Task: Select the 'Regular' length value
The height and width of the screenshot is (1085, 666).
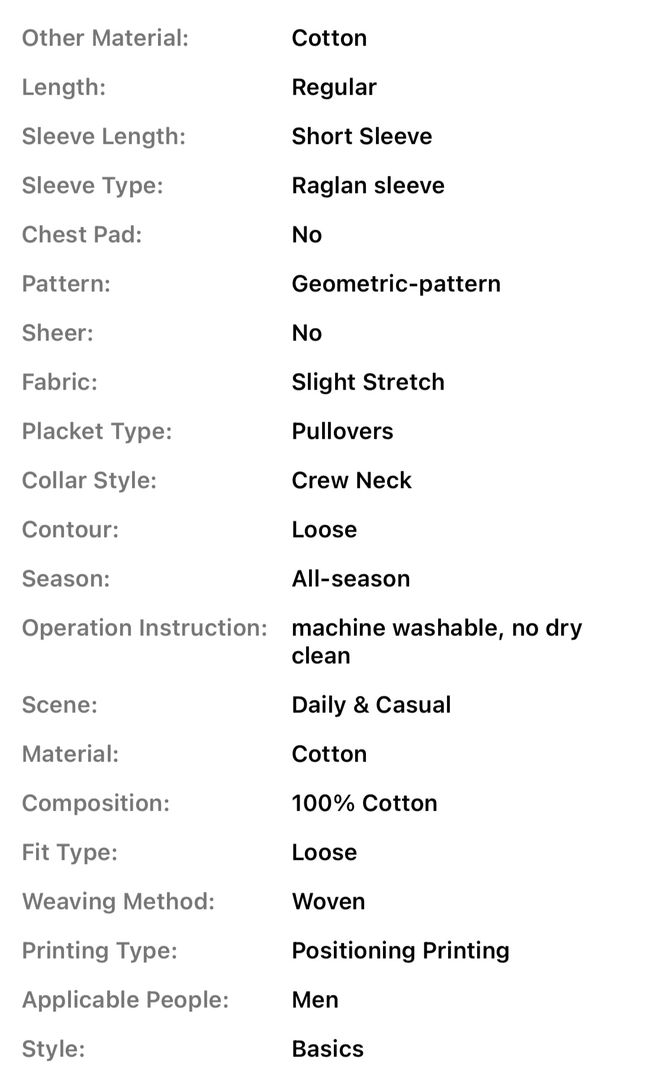Action: [x=334, y=88]
